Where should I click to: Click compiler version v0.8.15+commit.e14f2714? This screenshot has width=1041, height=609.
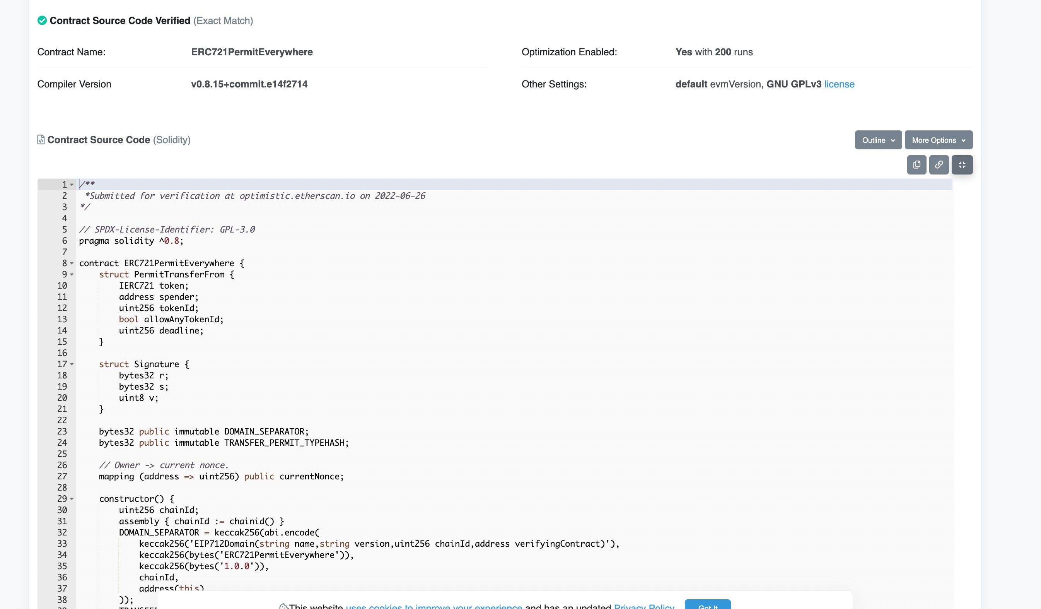(249, 84)
